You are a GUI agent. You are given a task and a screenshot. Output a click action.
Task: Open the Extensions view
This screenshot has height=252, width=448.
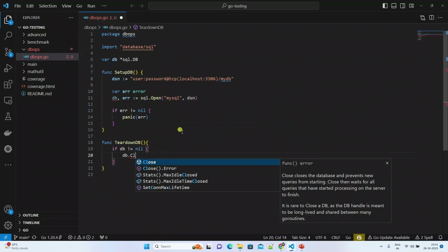coord(8,84)
